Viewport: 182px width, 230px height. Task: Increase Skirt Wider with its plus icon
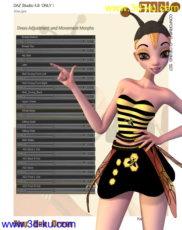pyautogui.click(x=84, y=144)
